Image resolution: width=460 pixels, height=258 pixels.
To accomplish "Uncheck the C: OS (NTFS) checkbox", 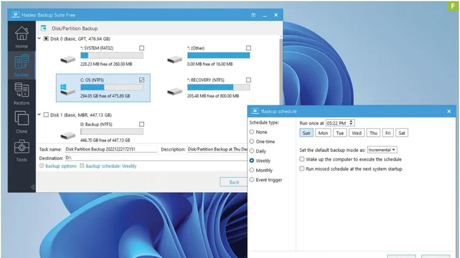I will 142,80.
